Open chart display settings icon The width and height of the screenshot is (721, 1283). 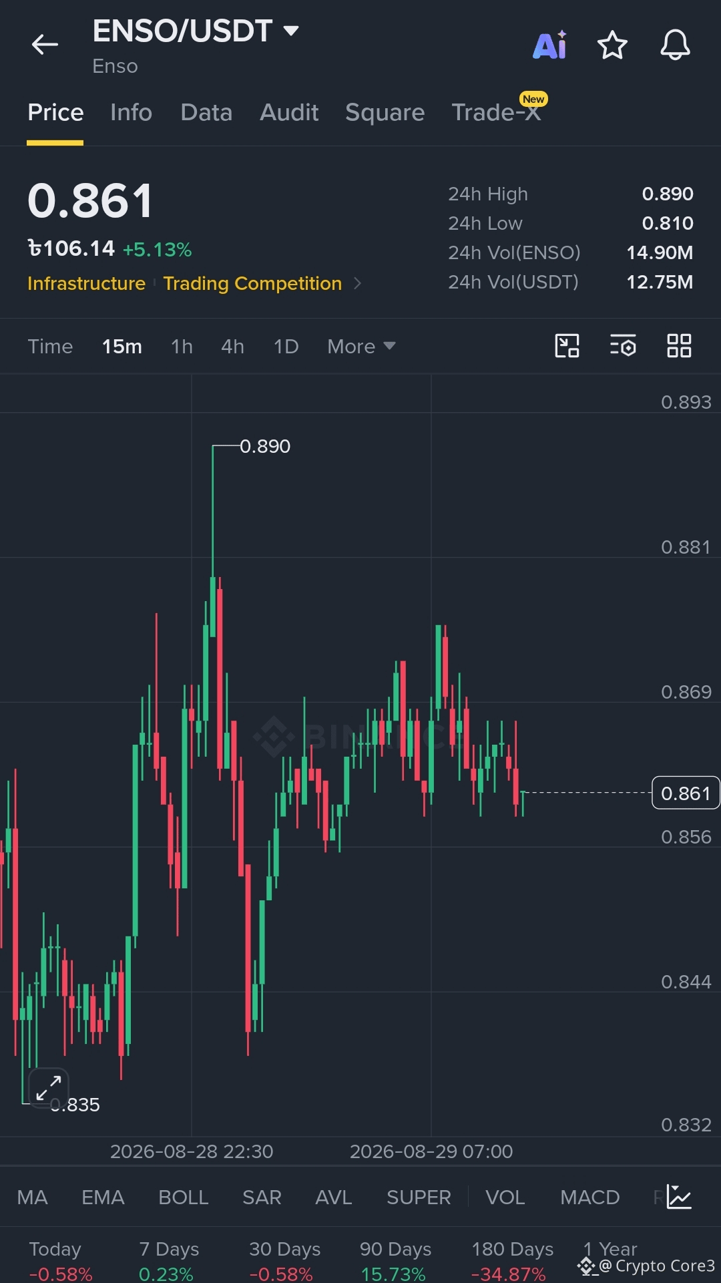point(624,346)
